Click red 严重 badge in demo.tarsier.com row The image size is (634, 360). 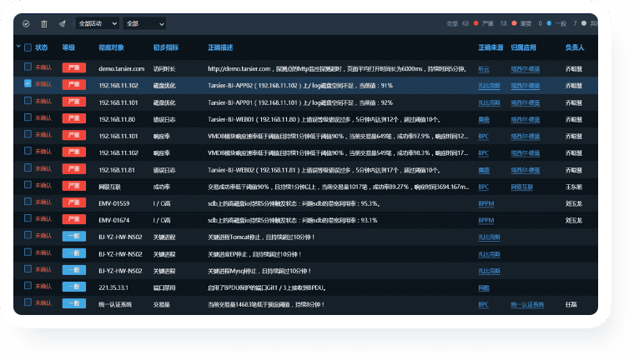coord(74,67)
